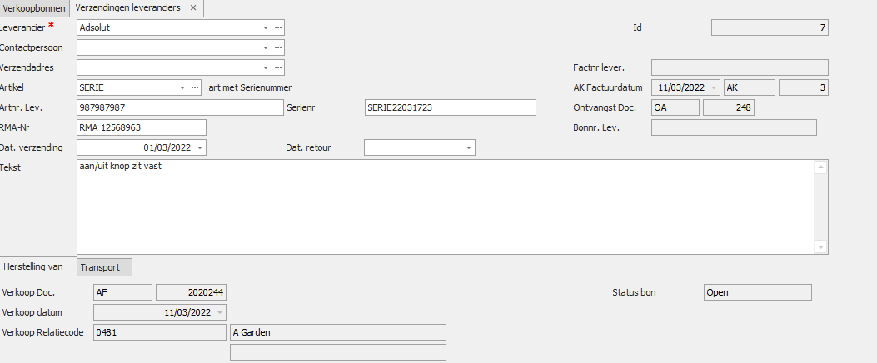877x363 pixels.
Task: Click inside the Tekst memo area
Action: point(446,207)
